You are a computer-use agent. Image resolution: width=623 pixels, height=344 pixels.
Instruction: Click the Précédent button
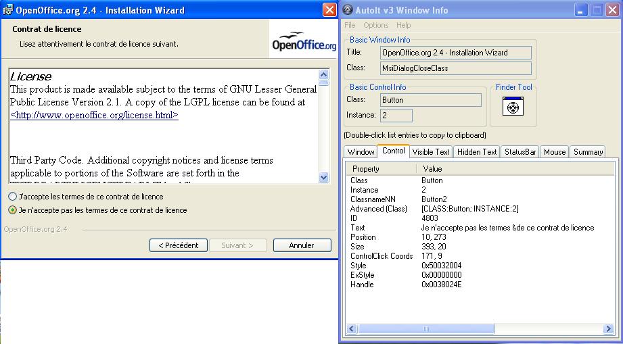click(x=178, y=245)
